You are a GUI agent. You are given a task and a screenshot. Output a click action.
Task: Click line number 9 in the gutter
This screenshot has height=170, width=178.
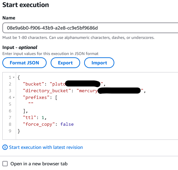point(10,131)
